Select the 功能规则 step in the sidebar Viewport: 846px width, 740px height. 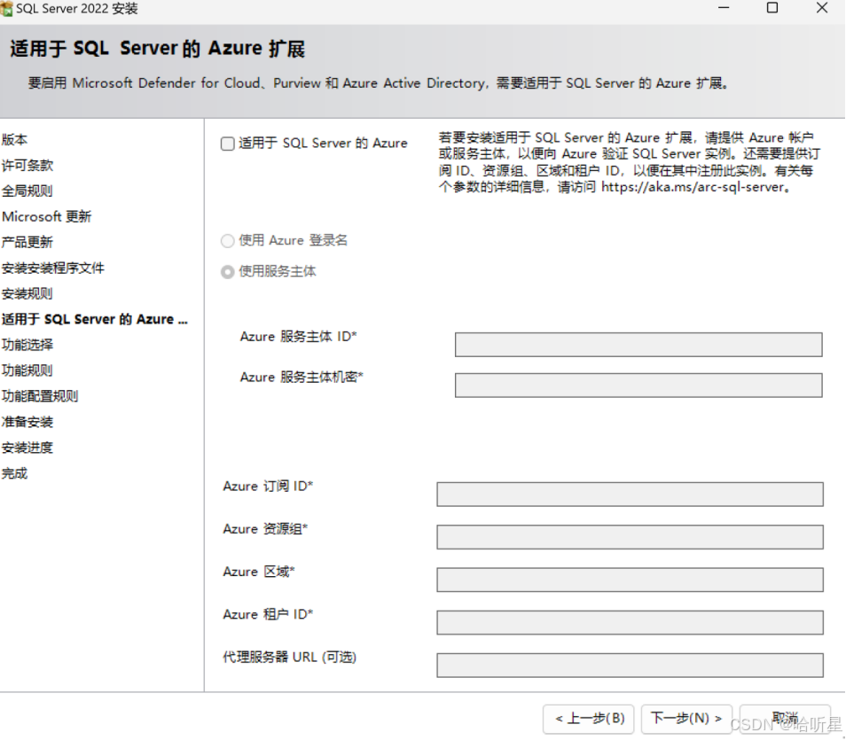[27, 370]
